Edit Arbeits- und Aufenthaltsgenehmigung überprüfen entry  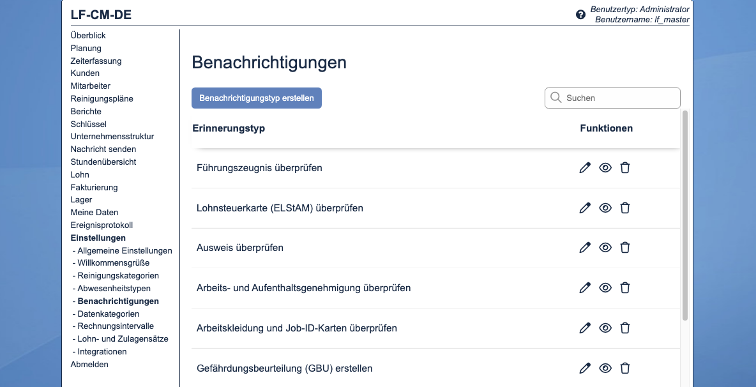(x=585, y=287)
